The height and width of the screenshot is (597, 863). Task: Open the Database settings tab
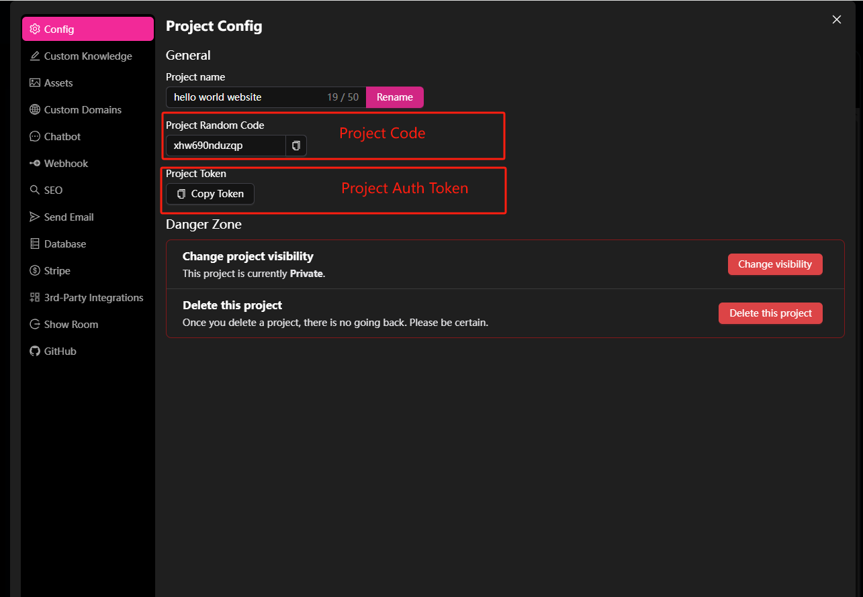click(x=64, y=244)
